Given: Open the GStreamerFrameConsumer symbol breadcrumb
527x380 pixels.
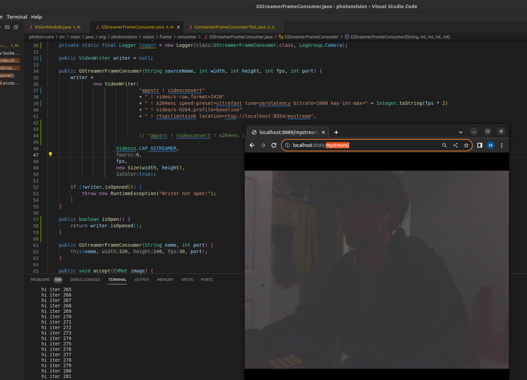Looking at the screenshot, I should point(311,37).
